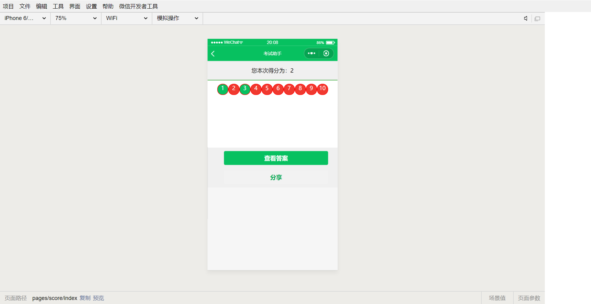
Task: Open the 设置 menu
Action: (91, 6)
